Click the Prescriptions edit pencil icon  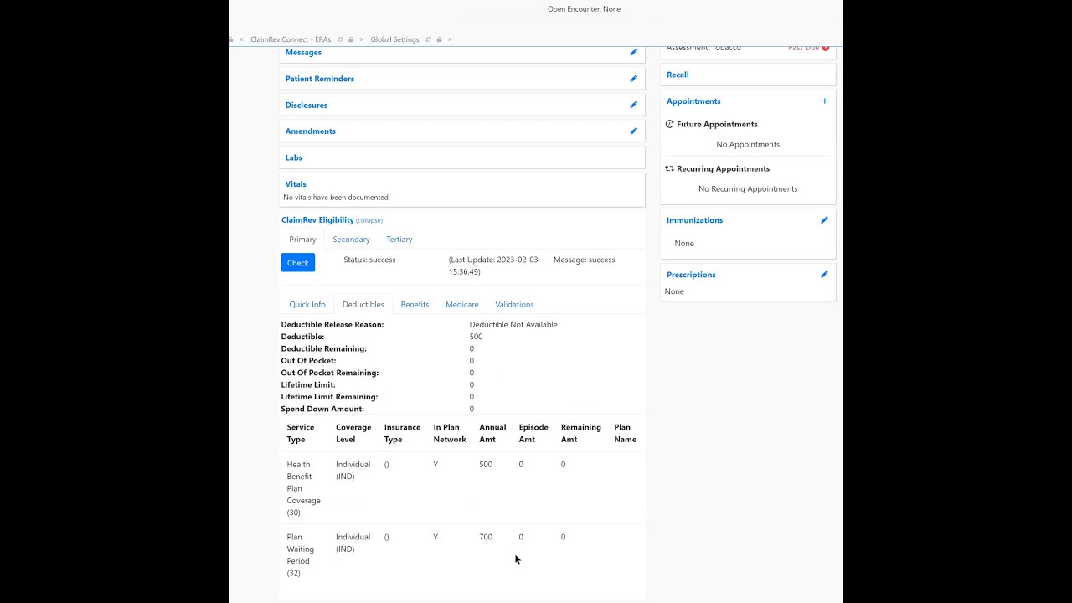click(x=824, y=275)
